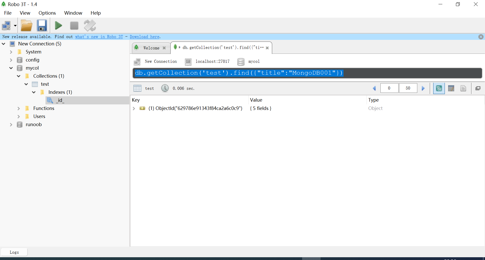
Task: Open the Options menu
Action: pos(47,13)
